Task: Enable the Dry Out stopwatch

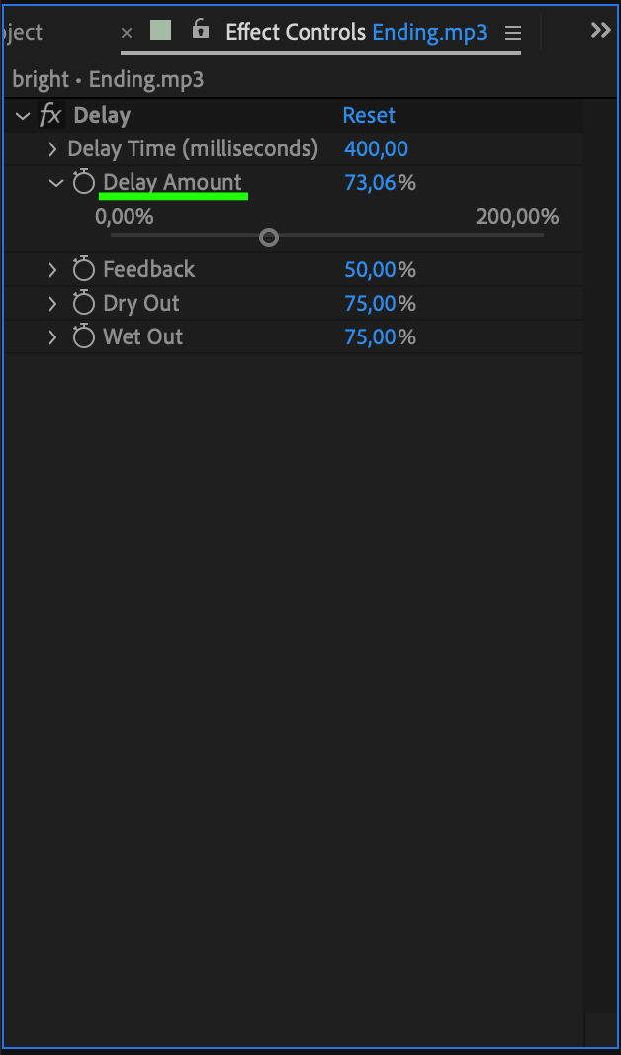Action: pos(84,304)
